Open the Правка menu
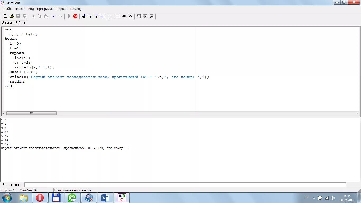The width and height of the screenshot is (361, 203). pyautogui.click(x=20, y=9)
